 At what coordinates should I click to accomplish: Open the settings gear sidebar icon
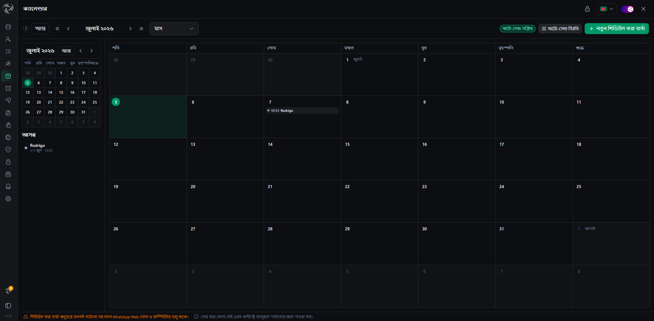(x=8, y=199)
